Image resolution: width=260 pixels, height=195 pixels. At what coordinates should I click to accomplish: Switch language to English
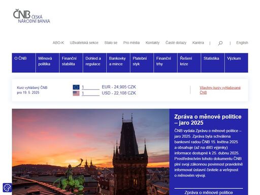pos(242,43)
